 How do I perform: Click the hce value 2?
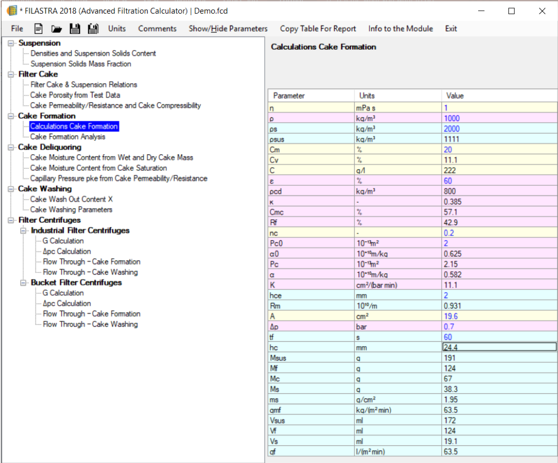click(499, 295)
